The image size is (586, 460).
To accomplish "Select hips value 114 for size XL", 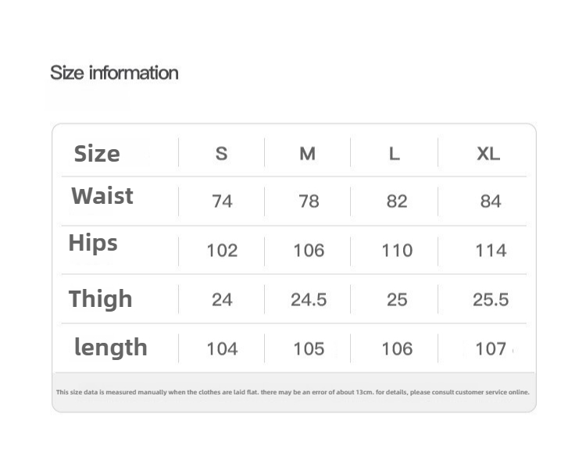I will click(491, 251).
